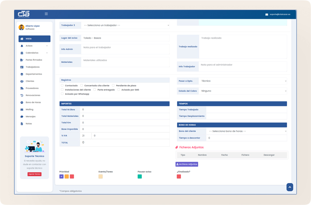
Task: Click the Tiempo a descontar field
Action: [247, 138]
